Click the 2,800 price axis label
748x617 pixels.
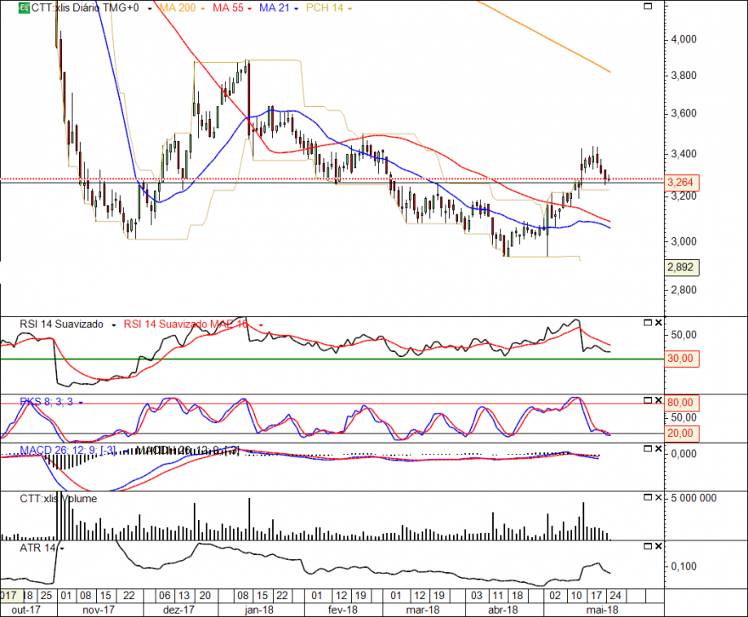pyautogui.click(x=683, y=290)
